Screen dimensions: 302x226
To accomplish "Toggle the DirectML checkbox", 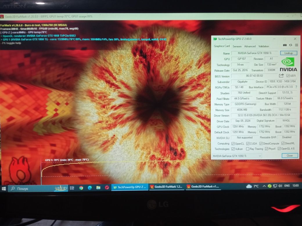I will [283, 143].
